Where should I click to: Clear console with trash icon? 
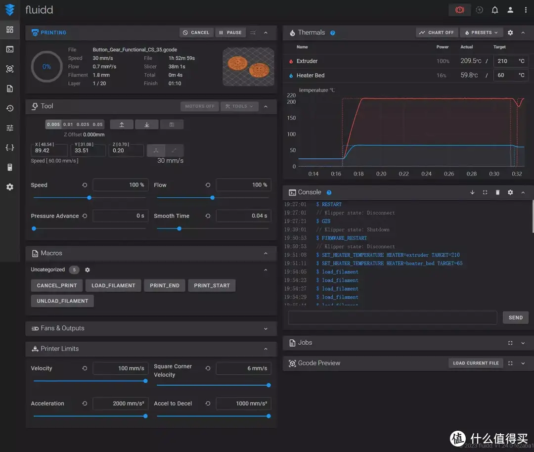497,192
